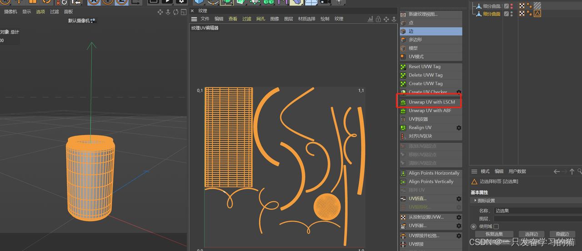Viewport: 582px width, 251px height.
Task: Click the 名称 input field
Action: (x=537, y=211)
